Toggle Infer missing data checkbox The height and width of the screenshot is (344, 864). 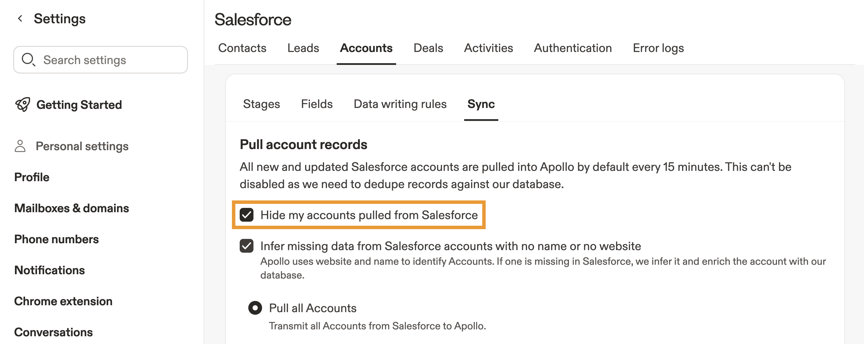tap(247, 246)
